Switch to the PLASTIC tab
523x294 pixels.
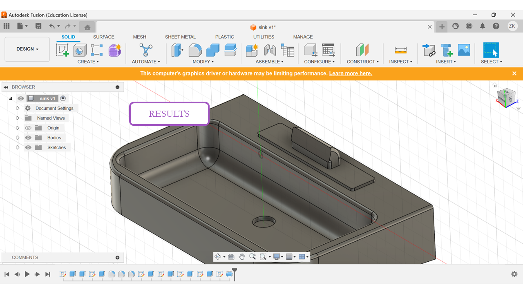(225, 37)
